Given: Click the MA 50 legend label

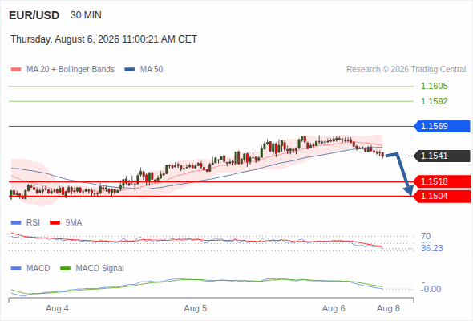Looking at the screenshot, I should click(x=152, y=70).
